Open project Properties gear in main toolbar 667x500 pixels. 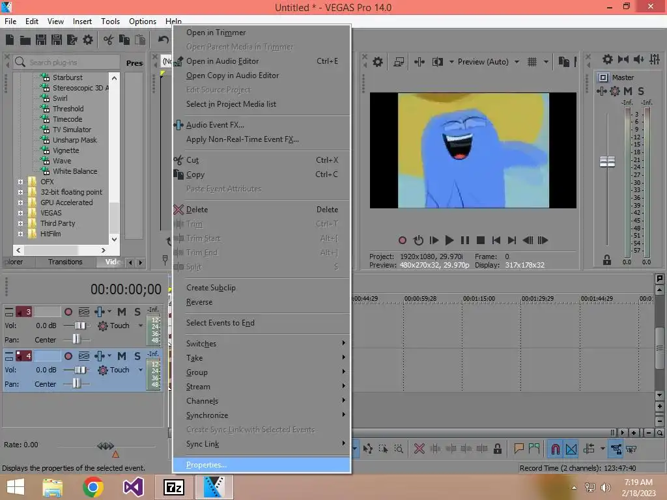click(88, 40)
